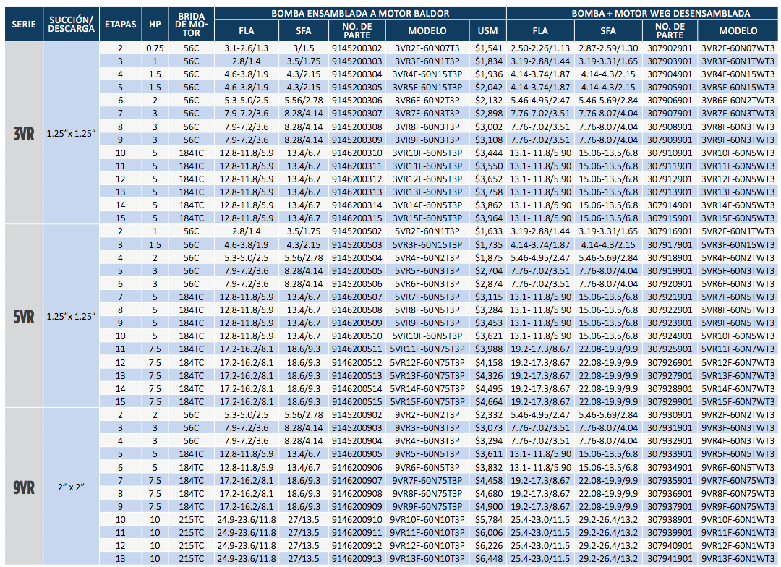Screen dimensions: 781x567
Task: Click price $1,936
Action: pos(488,74)
